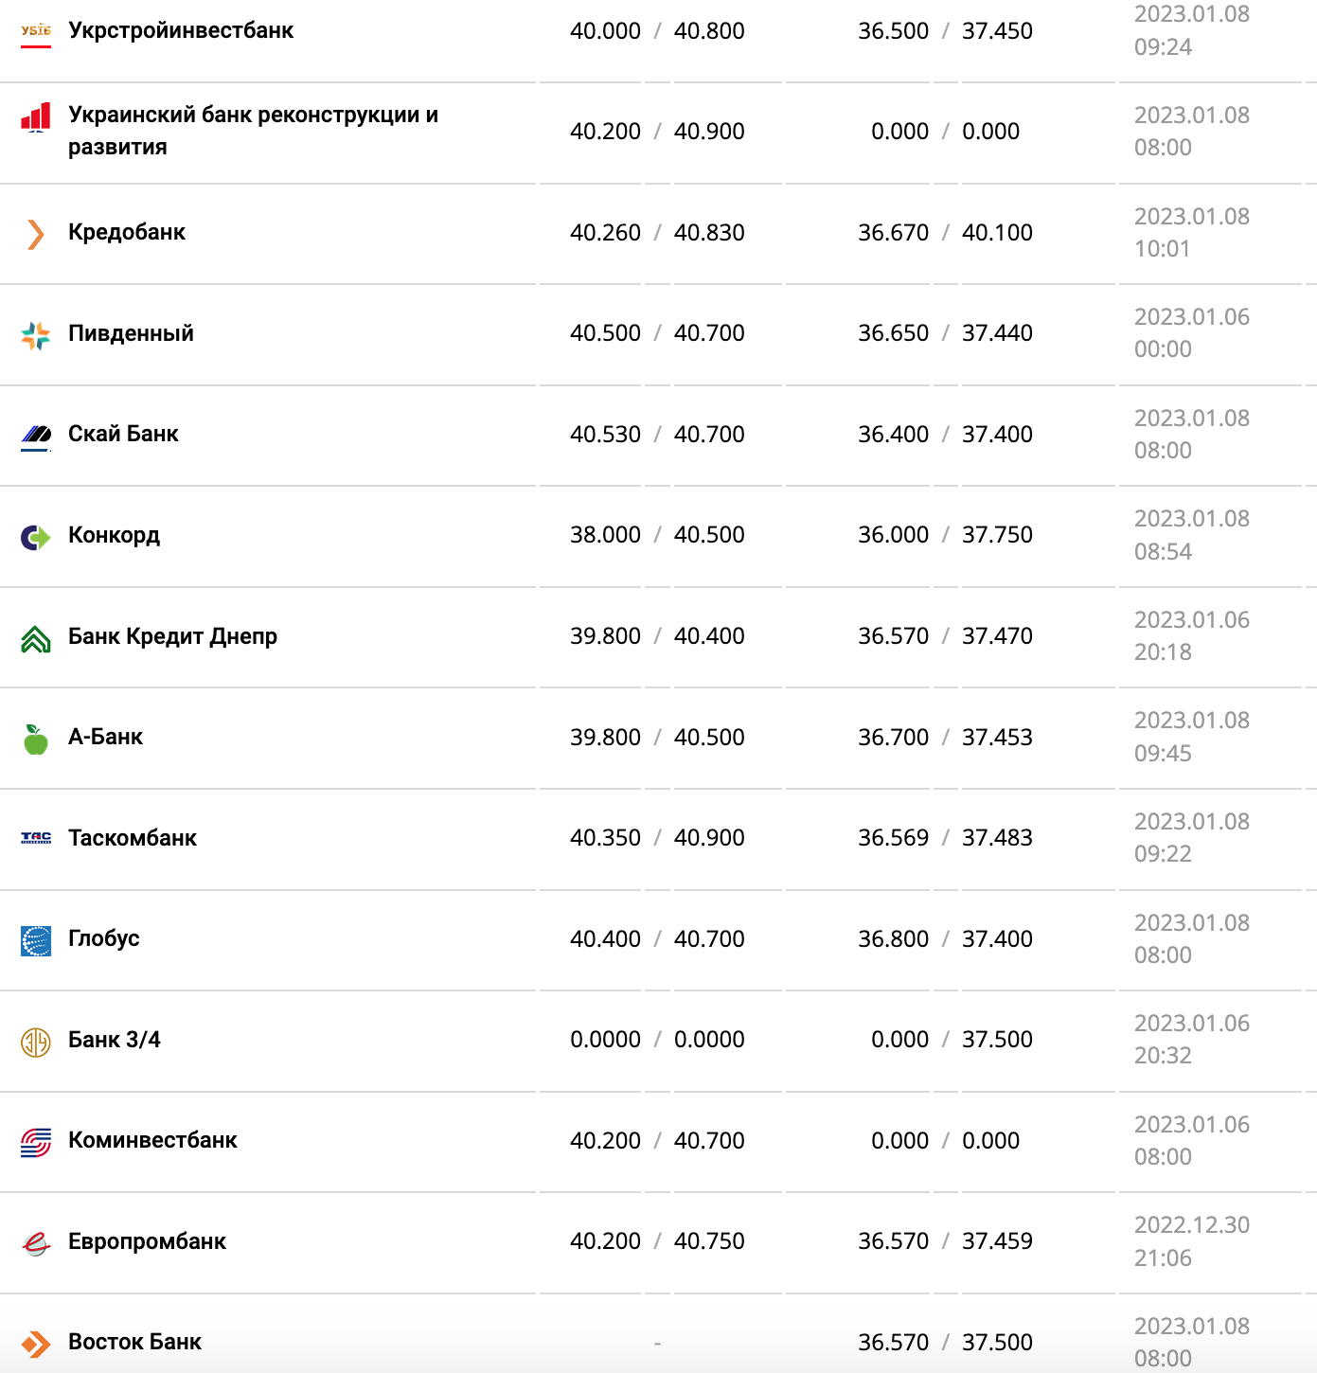Click the Пивденный star logo icon
Screen dimensions: 1317x1373
36,335
